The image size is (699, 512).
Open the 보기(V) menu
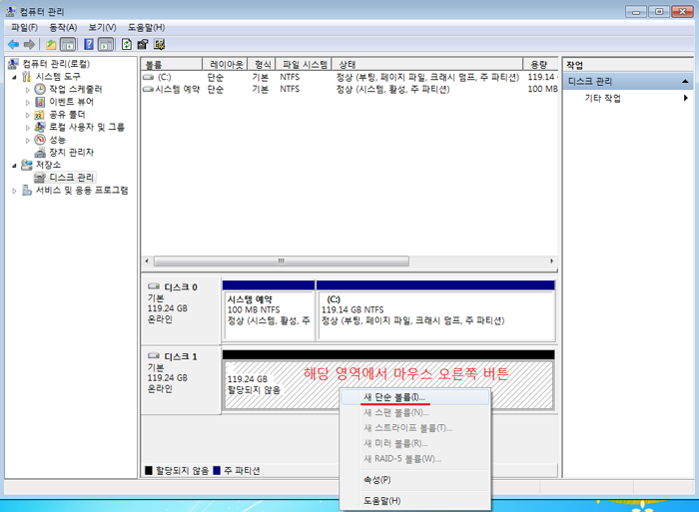click(x=102, y=28)
